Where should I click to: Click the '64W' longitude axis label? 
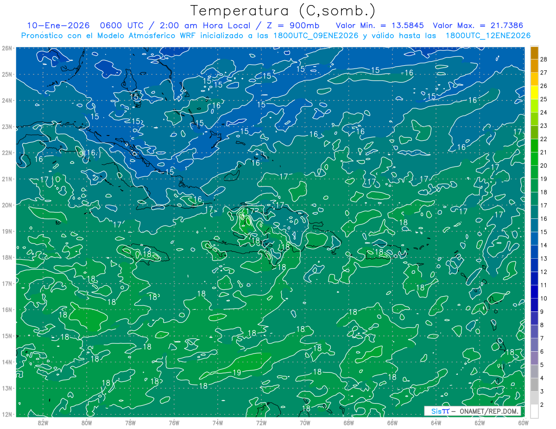(436, 423)
